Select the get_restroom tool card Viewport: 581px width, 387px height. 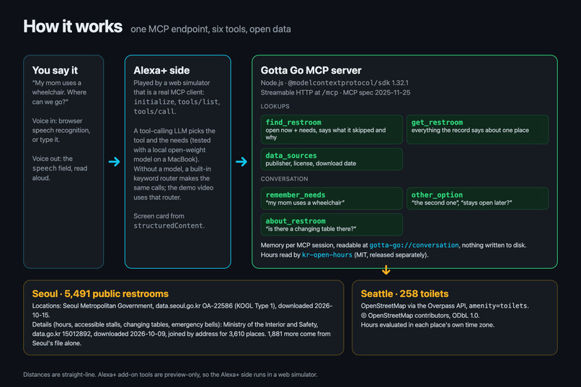[477, 129]
